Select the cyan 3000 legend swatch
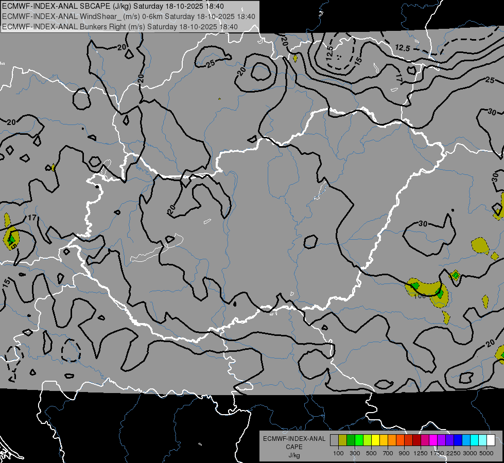 click(x=475, y=440)
